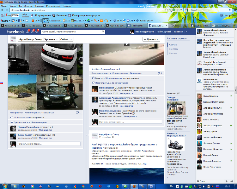Open Информационные услуги dropdown
Screen dimensions: 237x189
[86, 15]
